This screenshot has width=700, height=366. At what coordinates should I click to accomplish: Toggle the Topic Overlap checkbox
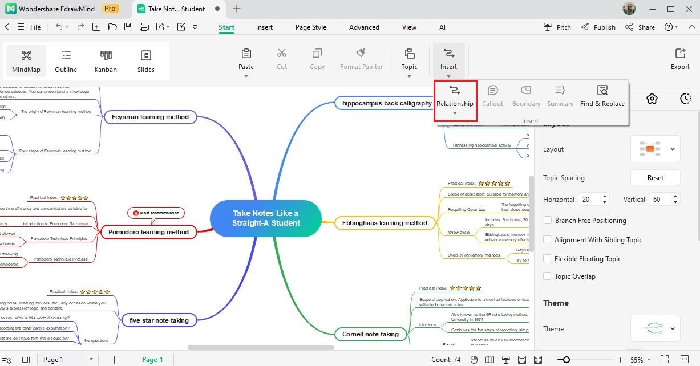point(548,276)
